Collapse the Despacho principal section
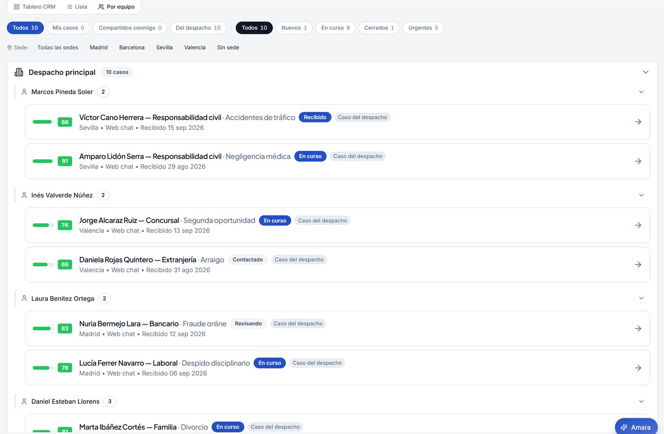Image resolution: width=664 pixels, height=434 pixels. (x=646, y=72)
